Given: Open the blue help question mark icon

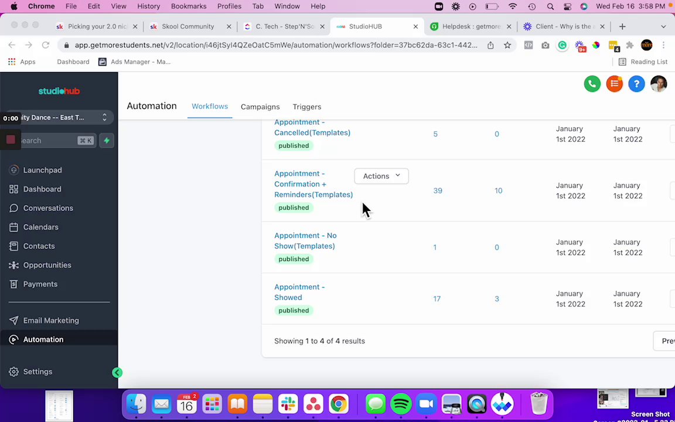Looking at the screenshot, I should click(x=636, y=84).
